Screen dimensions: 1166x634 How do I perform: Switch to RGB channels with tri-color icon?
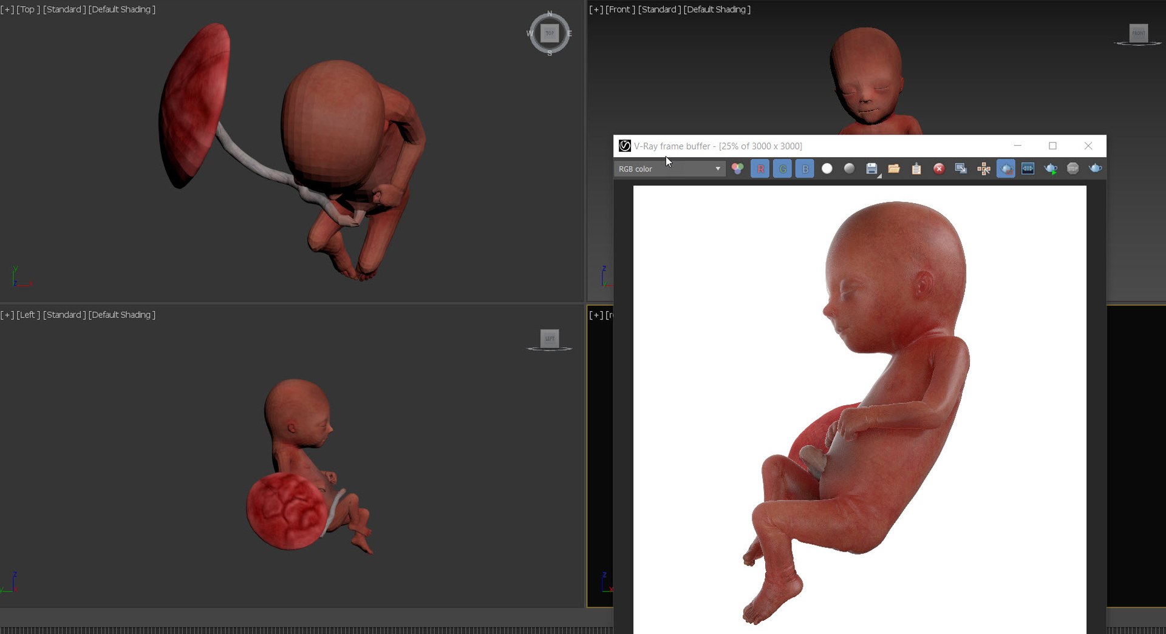[737, 169]
